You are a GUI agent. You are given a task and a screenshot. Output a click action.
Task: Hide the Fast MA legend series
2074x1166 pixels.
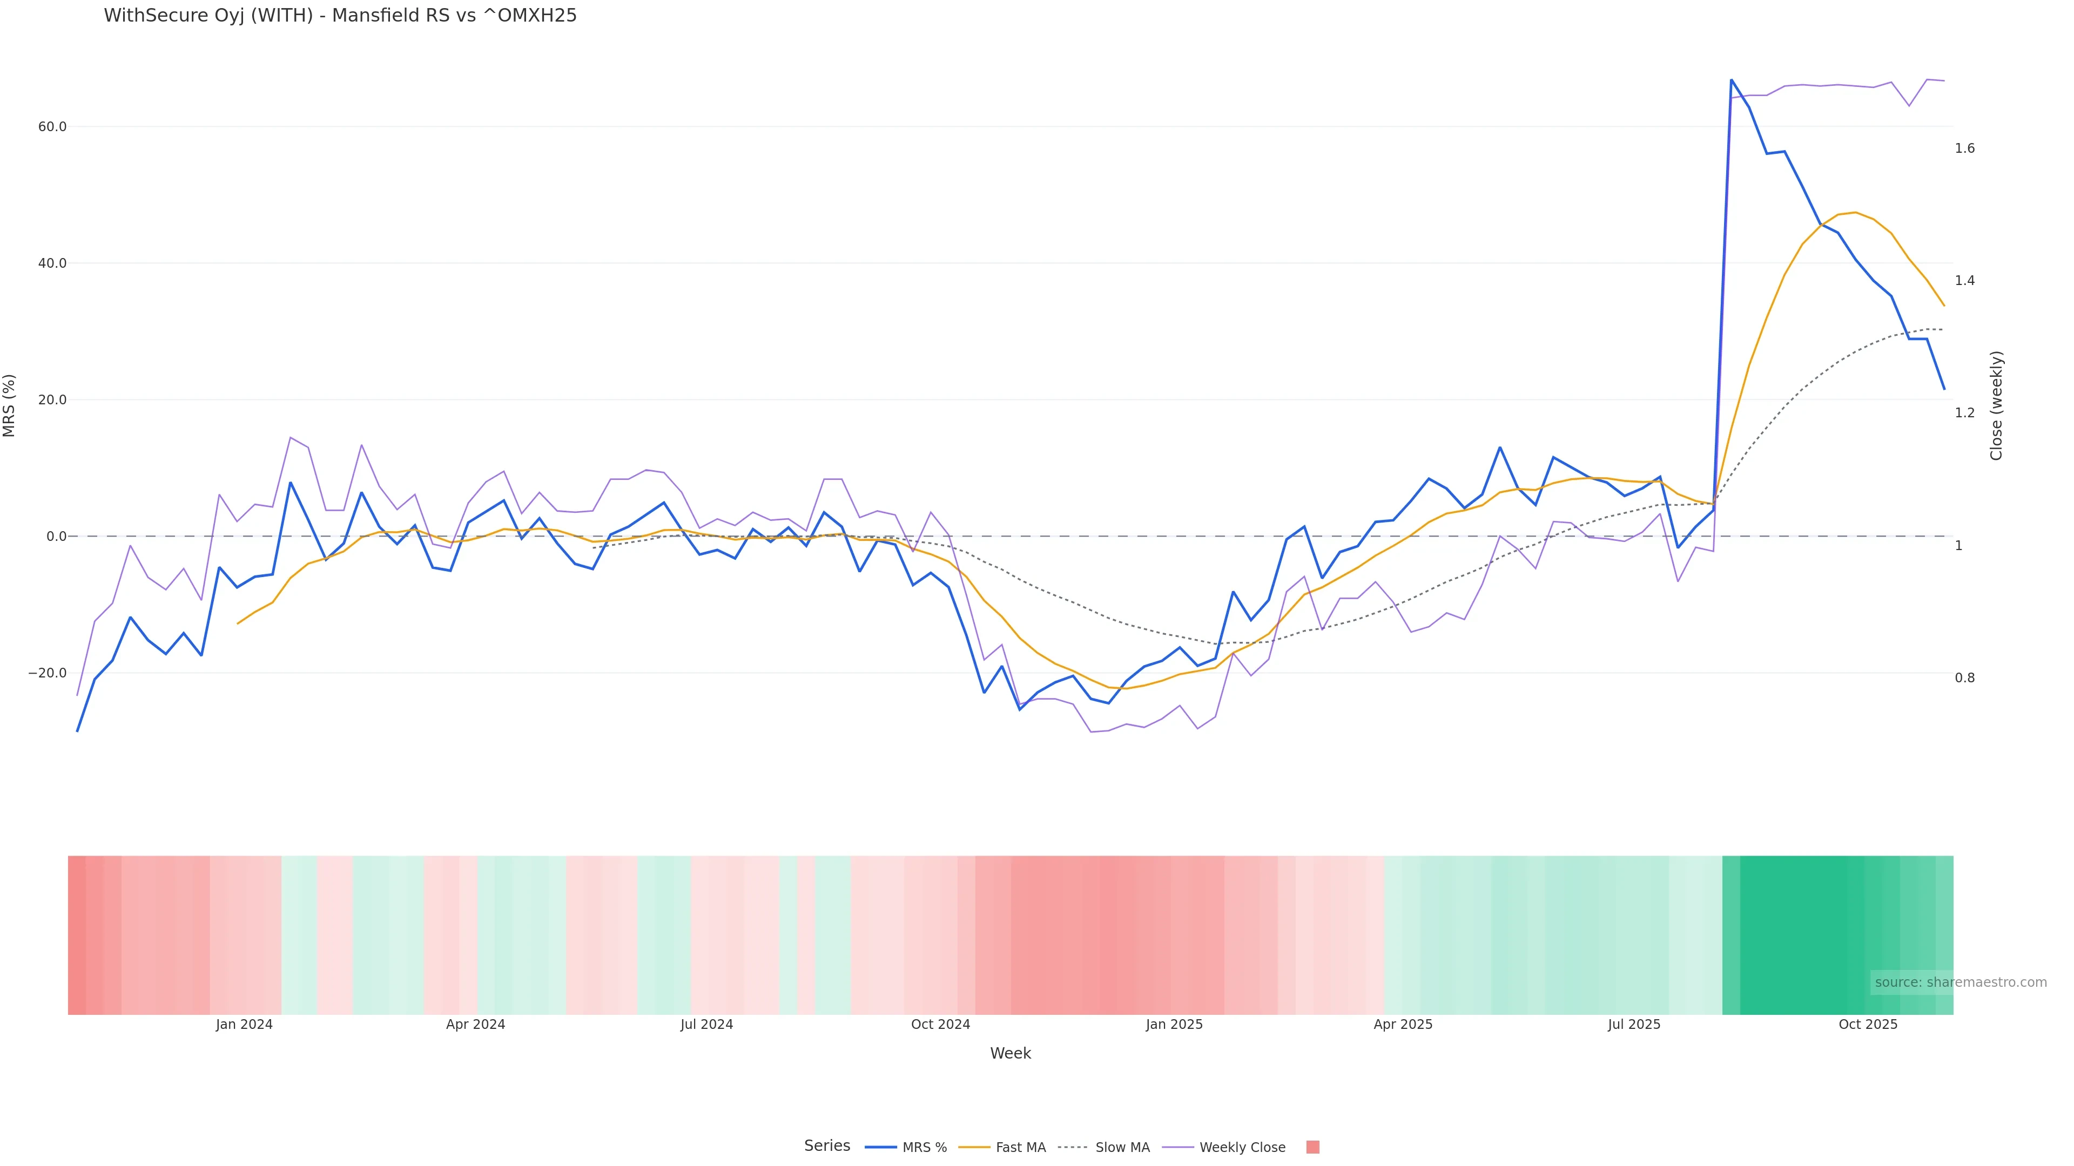pyautogui.click(x=1020, y=1148)
